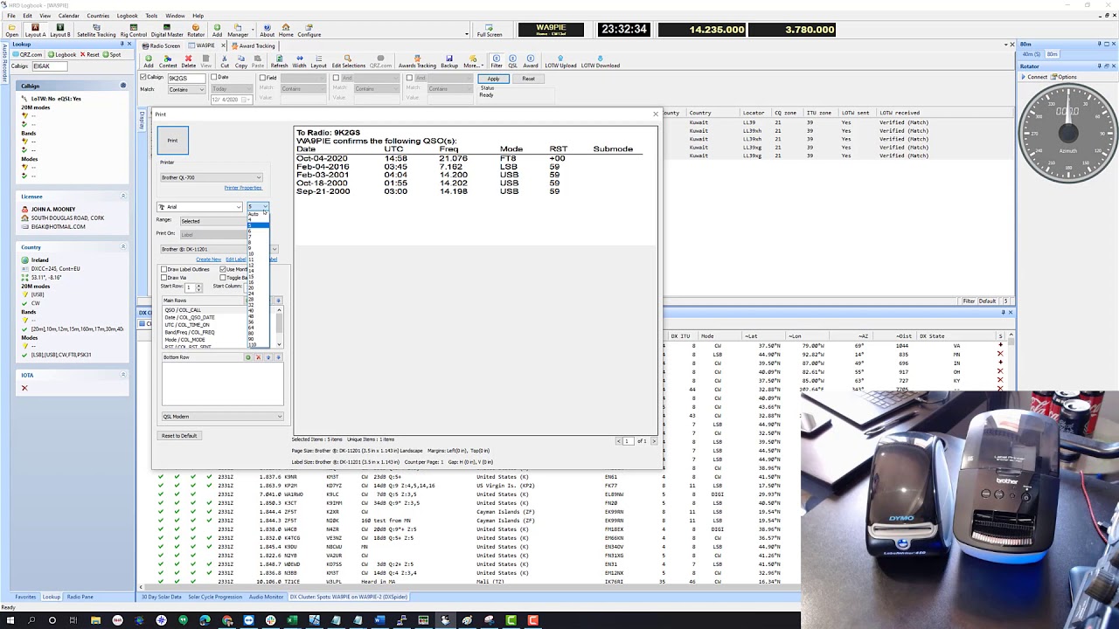This screenshot has width=1119, height=629.
Task: Click the Create New label link
Action: coord(208,259)
